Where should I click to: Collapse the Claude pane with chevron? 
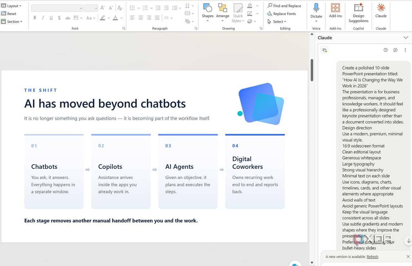pyautogui.click(x=406, y=38)
